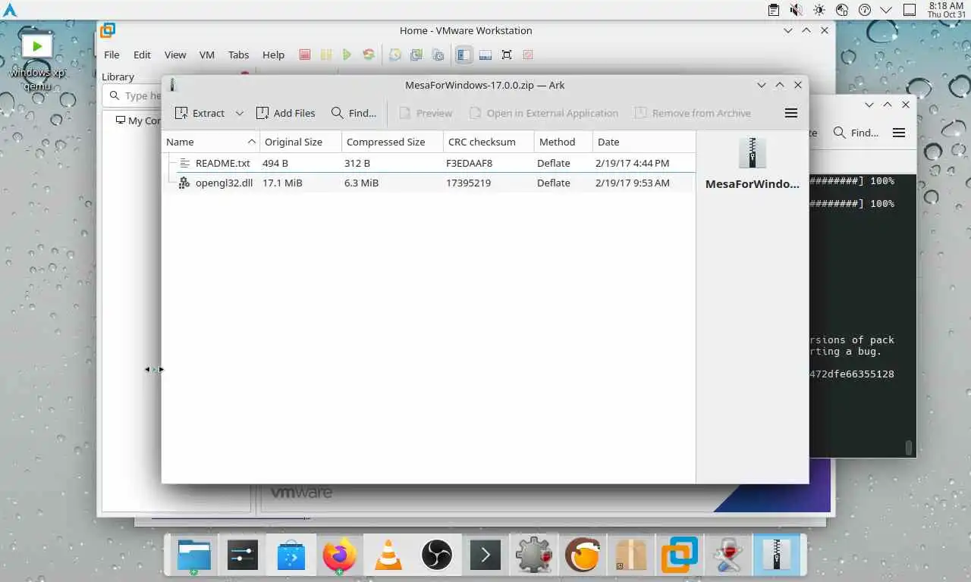
Task: Open the Discover software store in dock
Action: click(x=291, y=555)
